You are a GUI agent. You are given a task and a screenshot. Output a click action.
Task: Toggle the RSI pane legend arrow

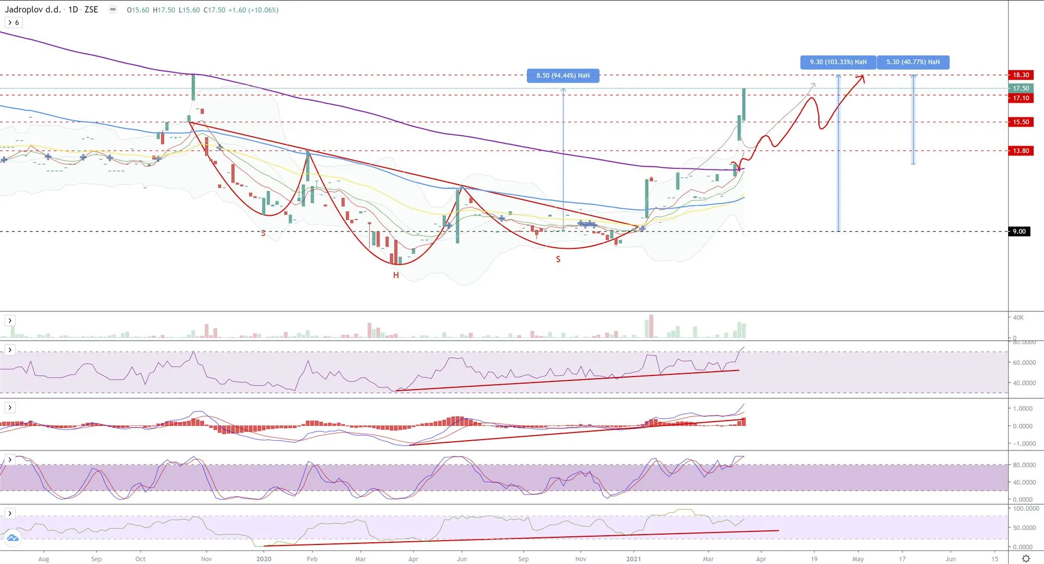10,350
